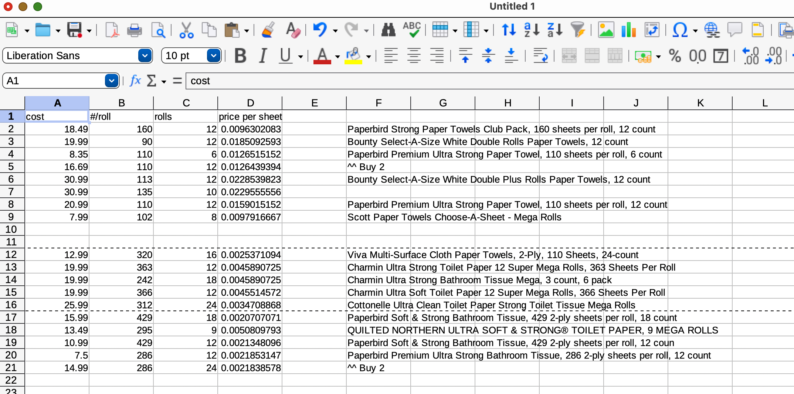
Task: Run the spelling check (ABC) icon
Action: pos(411,30)
